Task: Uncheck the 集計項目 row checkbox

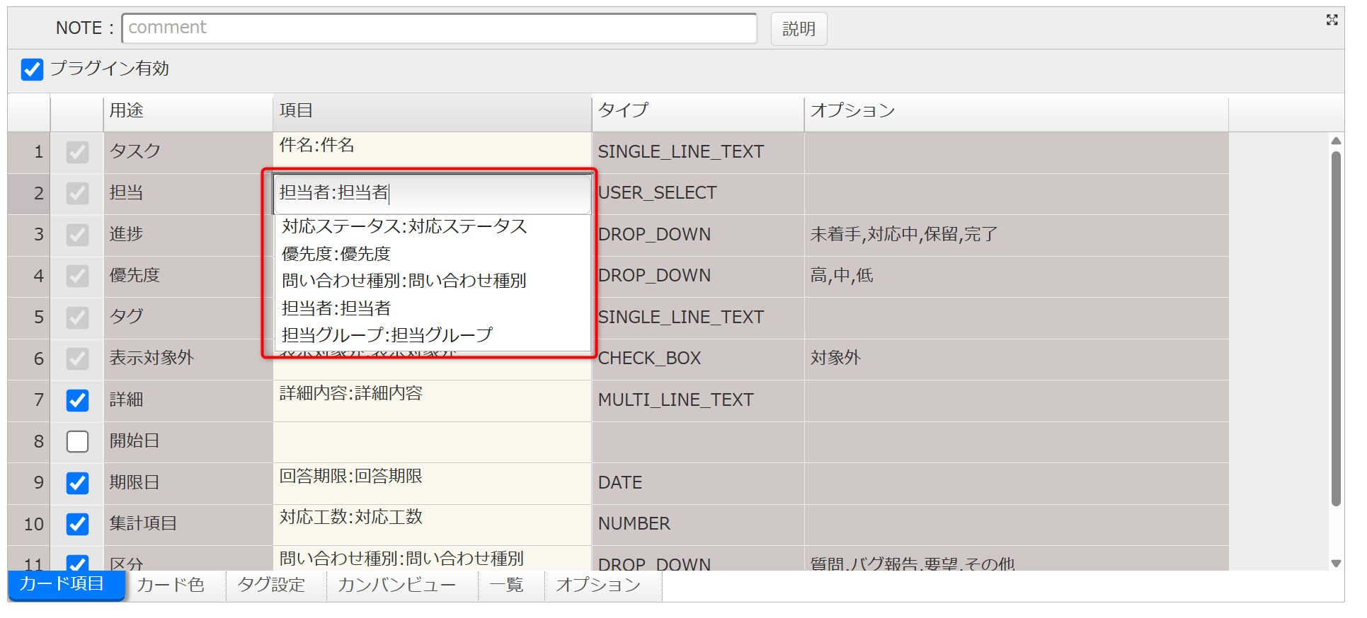Action: (x=77, y=524)
